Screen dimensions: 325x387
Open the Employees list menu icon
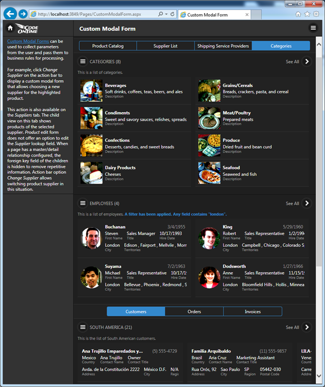[x=83, y=203]
